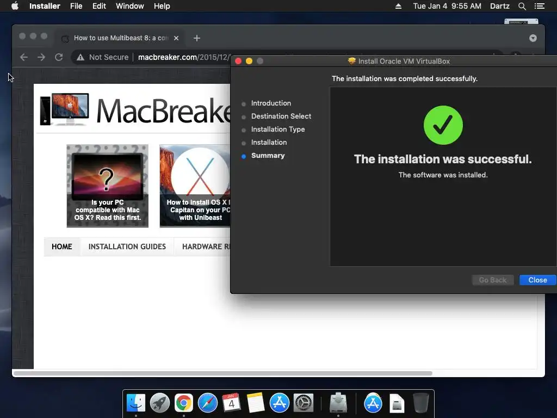557x418 pixels.
Task: Click 'The installation was successful.' heading
Action: coord(443,159)
